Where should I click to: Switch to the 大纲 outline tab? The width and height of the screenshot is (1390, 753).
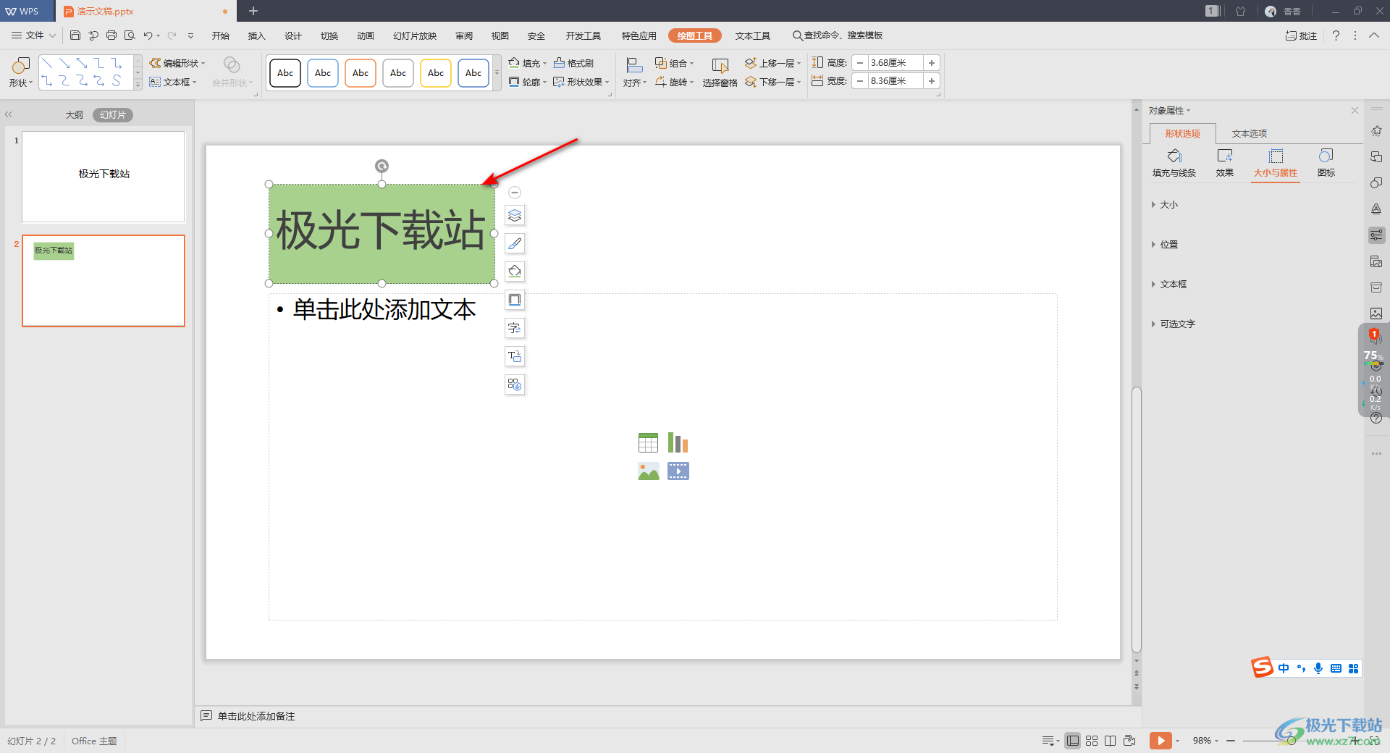click(x=75, y=114)
